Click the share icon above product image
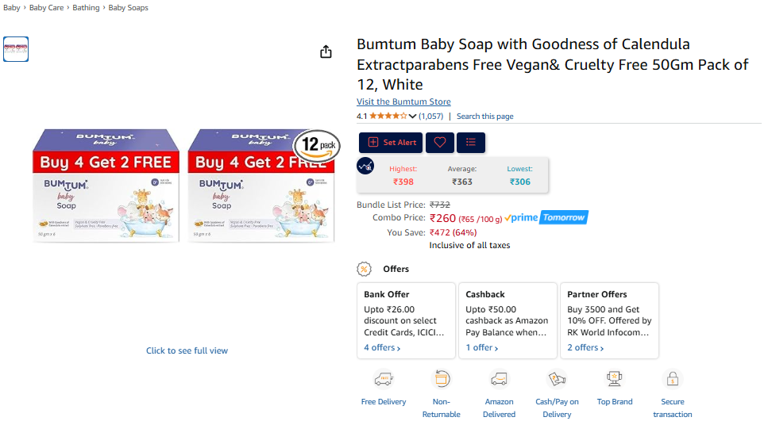The height and width of the screenshot is (421, 768). coord(326,52)
